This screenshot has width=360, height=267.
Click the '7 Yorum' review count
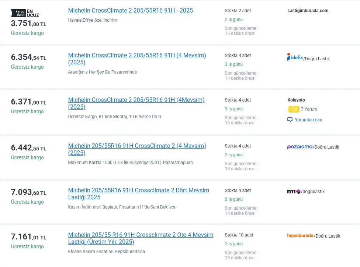pyautogui.click(x=309, y=109)
